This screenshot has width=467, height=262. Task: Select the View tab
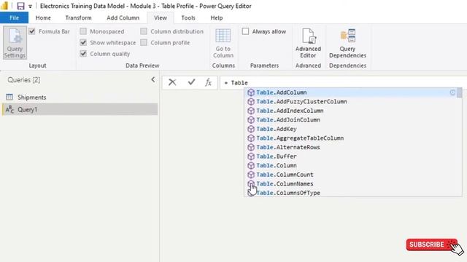pyautogui.click(x=161, y=17)
